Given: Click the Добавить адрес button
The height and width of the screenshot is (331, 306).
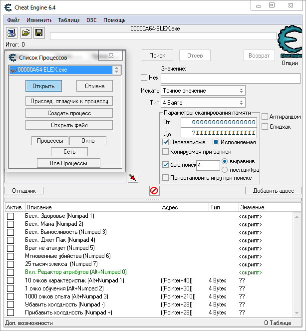Looking at the screenshot, I should point(273,191).
